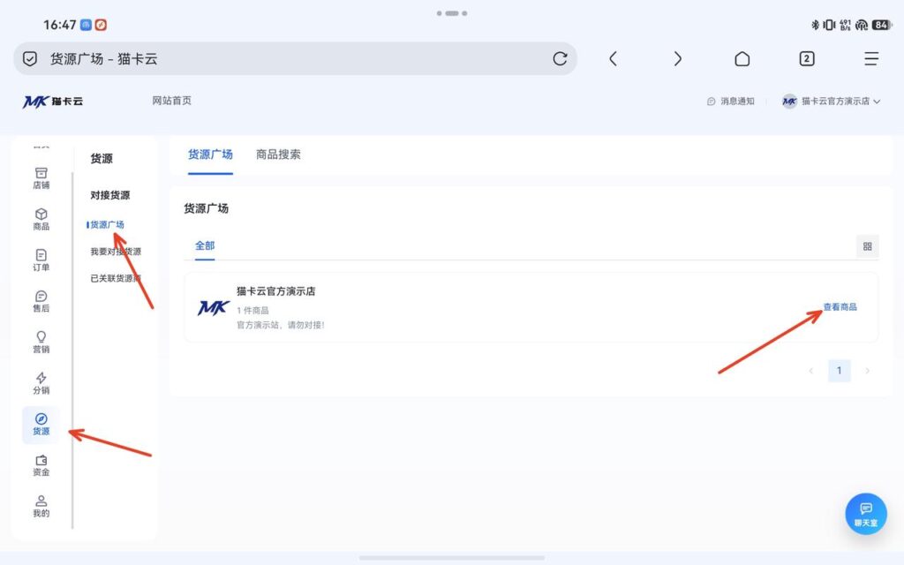Go to previous page arrow in pagination
The image size is (904, 565).
[x=810, y=371]
